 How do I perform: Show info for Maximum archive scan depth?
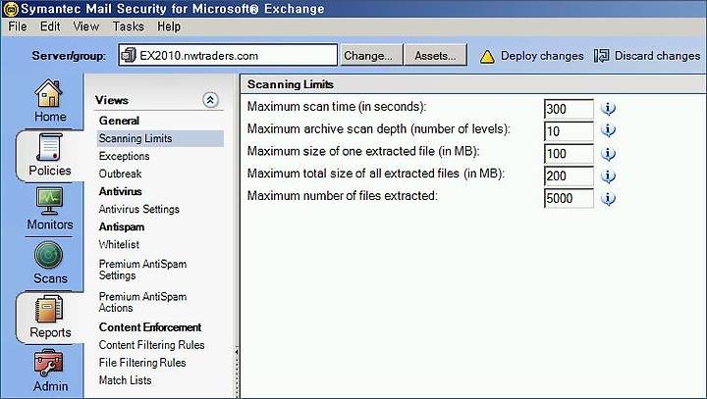click(608, 130)
